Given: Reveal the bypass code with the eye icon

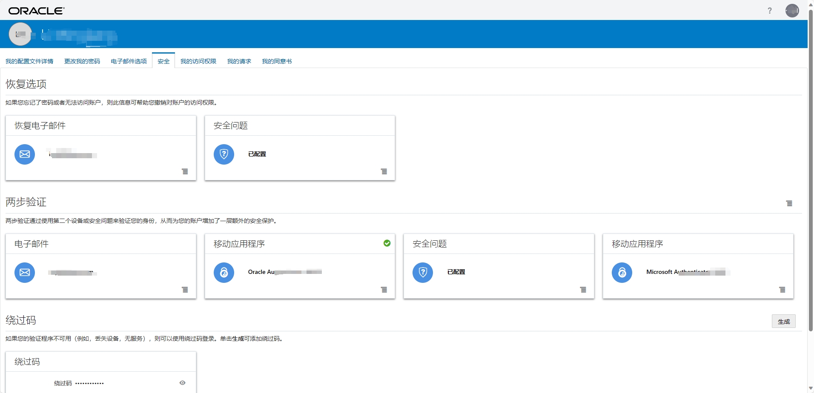Looking at the screenshot, I should [183, 383].
